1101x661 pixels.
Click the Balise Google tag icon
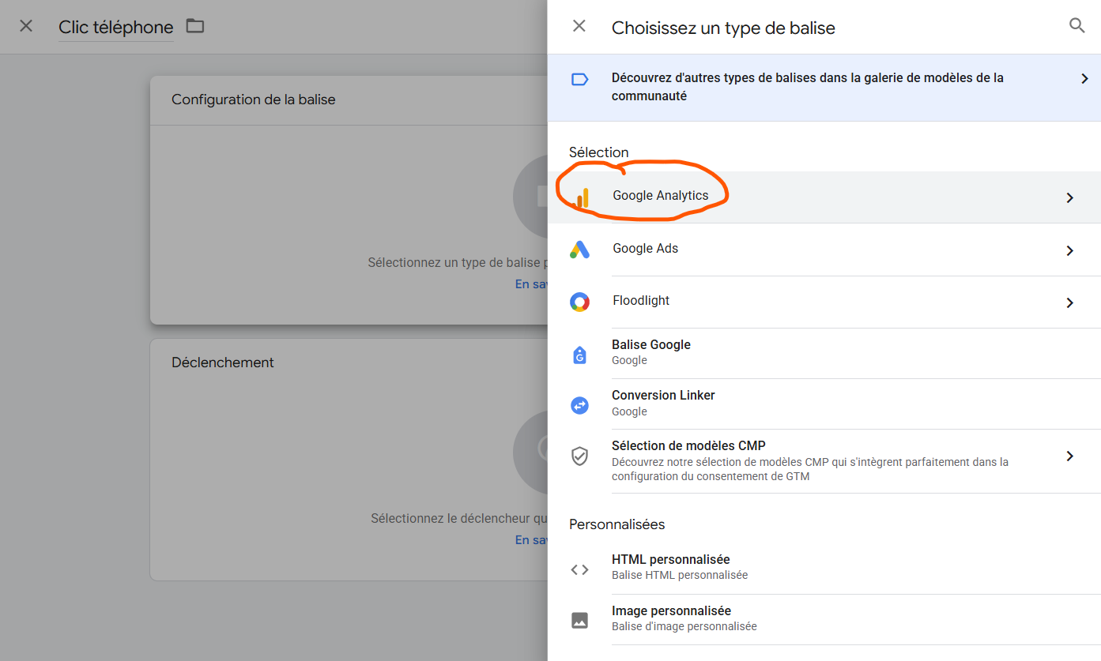[x=579, y=355]
